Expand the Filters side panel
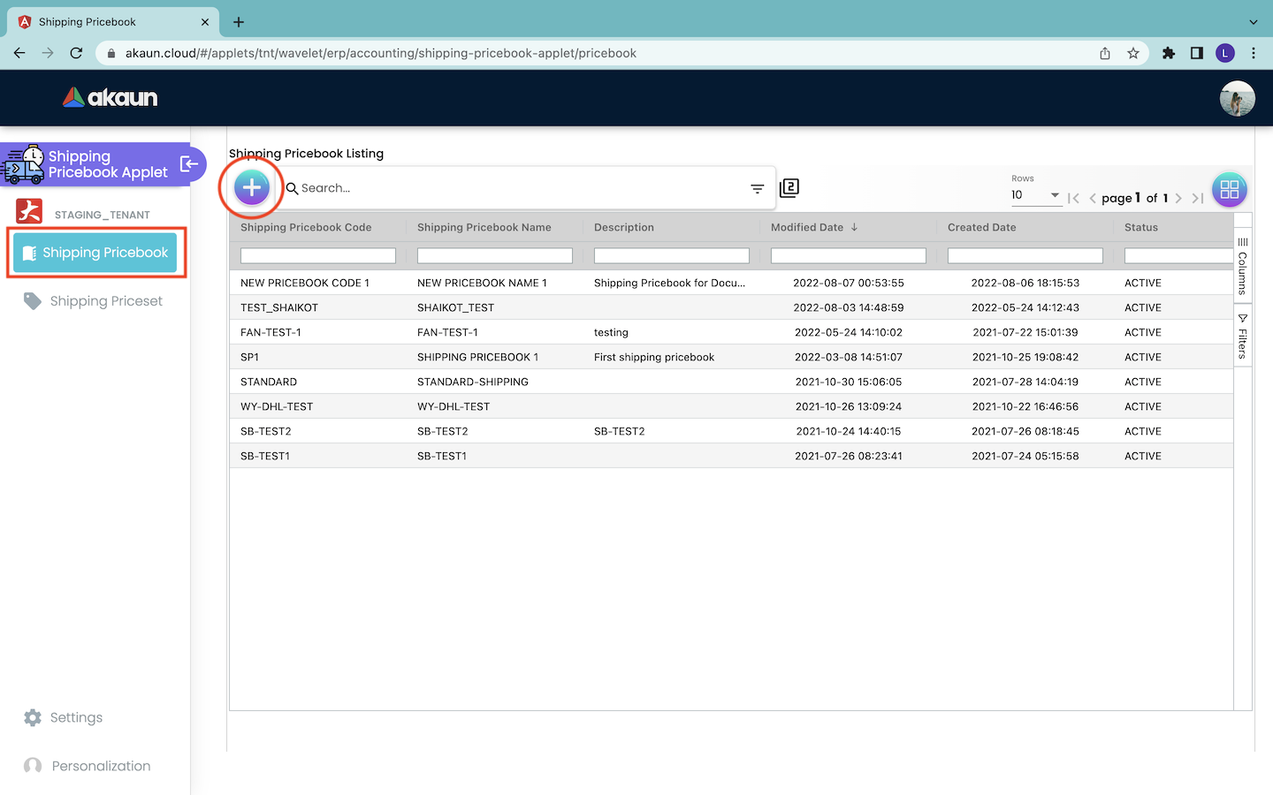 (x=1242, y=336)
